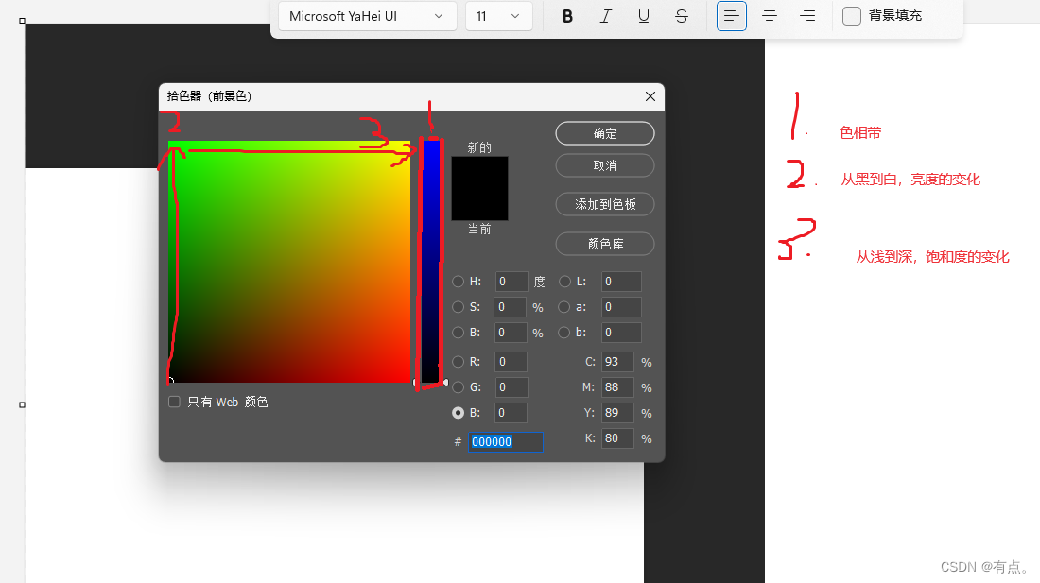The width and height of the screenshot is (1040, 583).
Task: Pick a color in the gradient color field
Action: tap(289, 262)
